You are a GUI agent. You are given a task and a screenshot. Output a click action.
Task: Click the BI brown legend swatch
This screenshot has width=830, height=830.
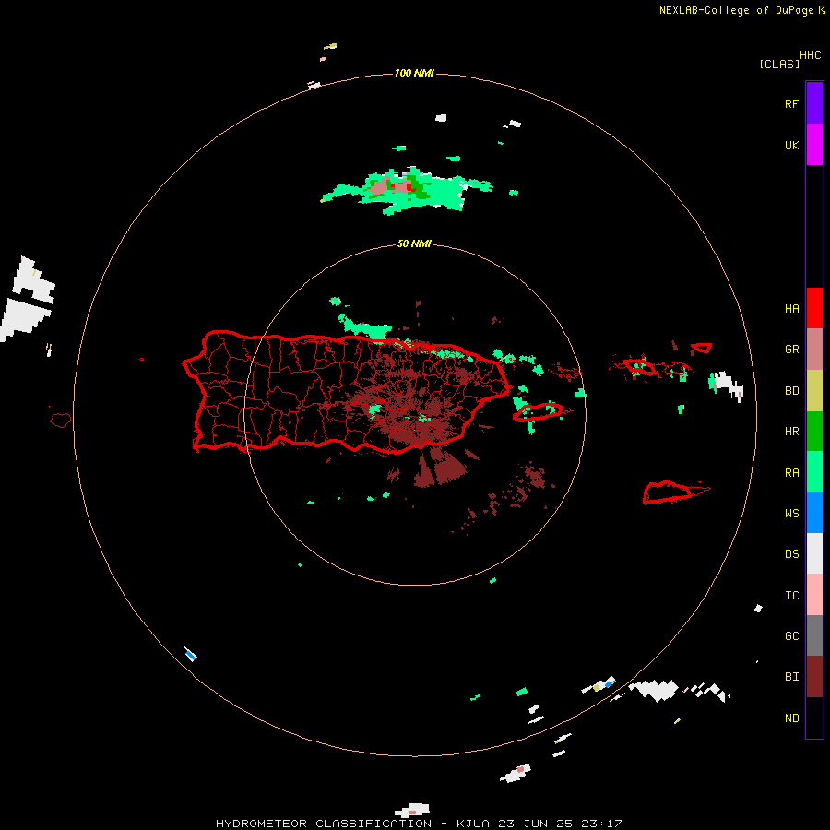(x=814, y=677)
